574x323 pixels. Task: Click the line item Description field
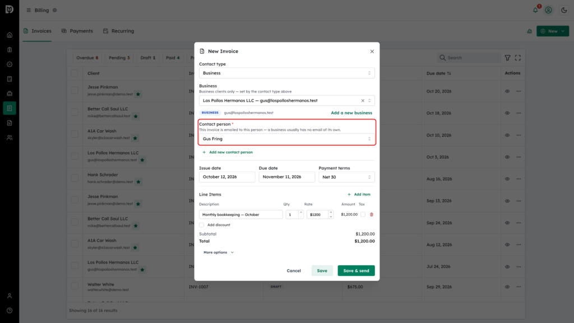(x=241, y=215)
